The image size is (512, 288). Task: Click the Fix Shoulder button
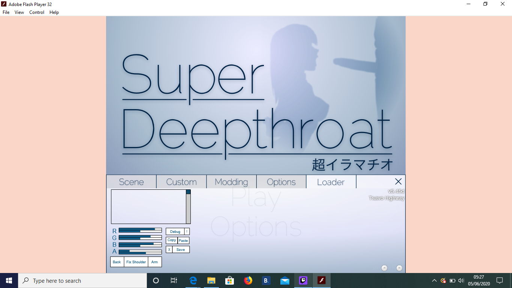[x=136, y=262]
